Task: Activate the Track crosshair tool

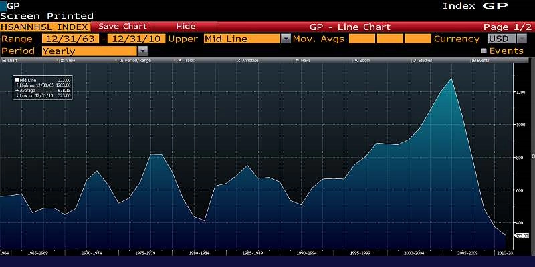Action: pos(188,61)
